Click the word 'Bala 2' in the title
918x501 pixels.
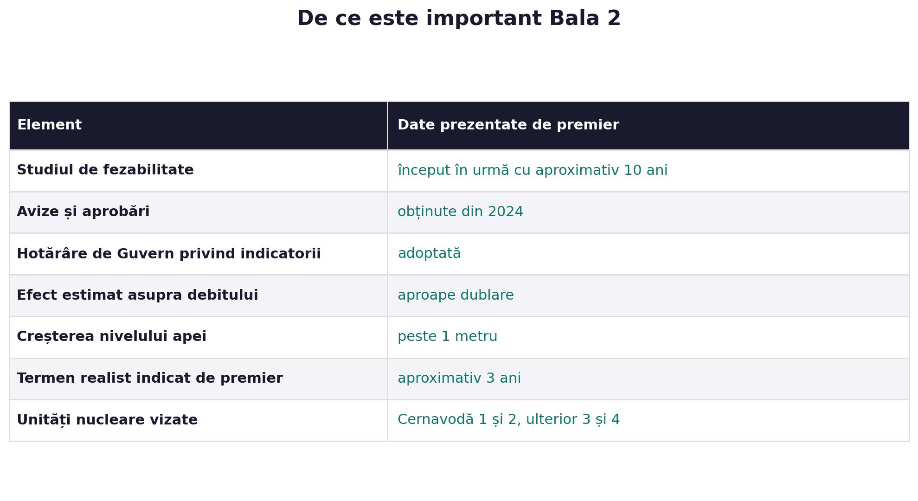pos(585,19)
